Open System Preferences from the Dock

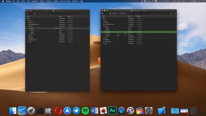tap(149, 111)
